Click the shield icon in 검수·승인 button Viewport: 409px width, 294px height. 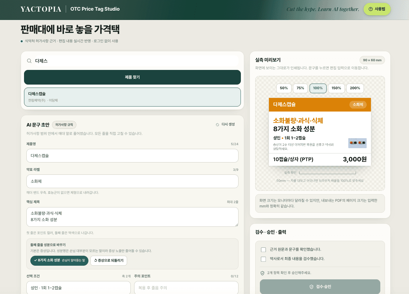311,287
